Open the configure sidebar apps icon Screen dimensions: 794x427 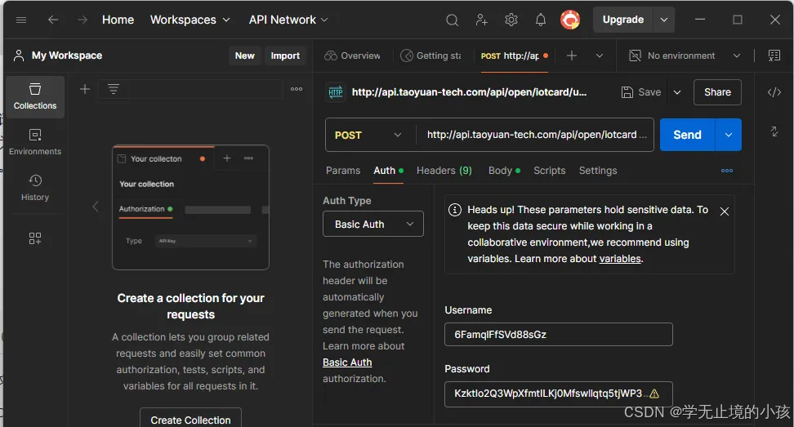coord(35,238)
